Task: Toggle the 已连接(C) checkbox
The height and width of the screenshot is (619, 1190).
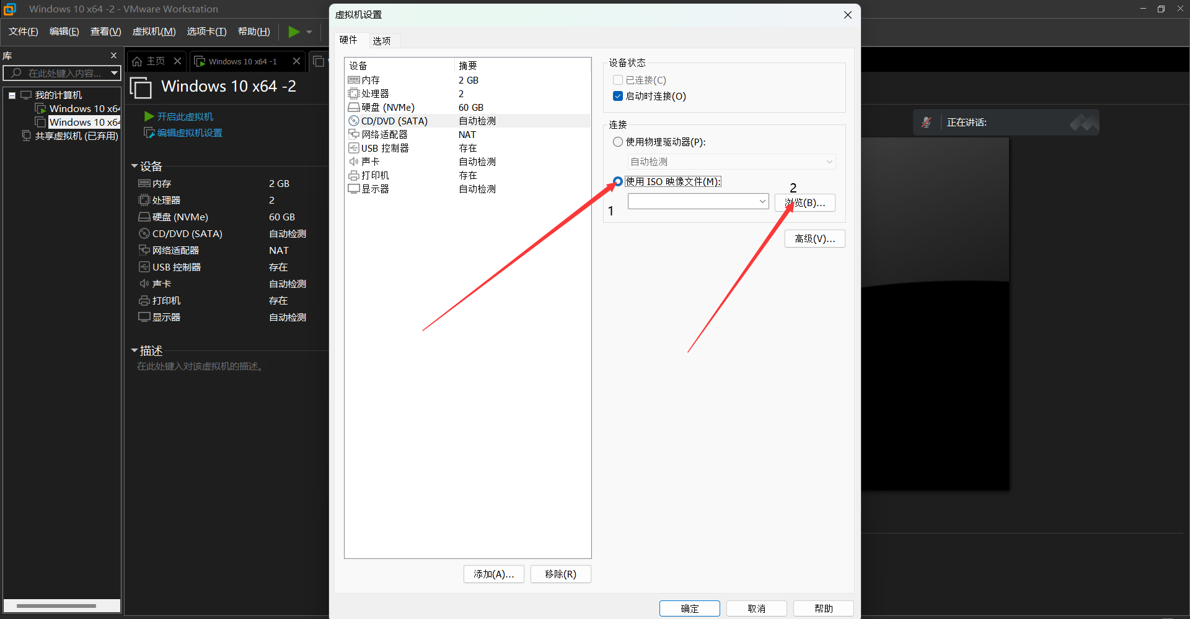Action: [618, 80]
